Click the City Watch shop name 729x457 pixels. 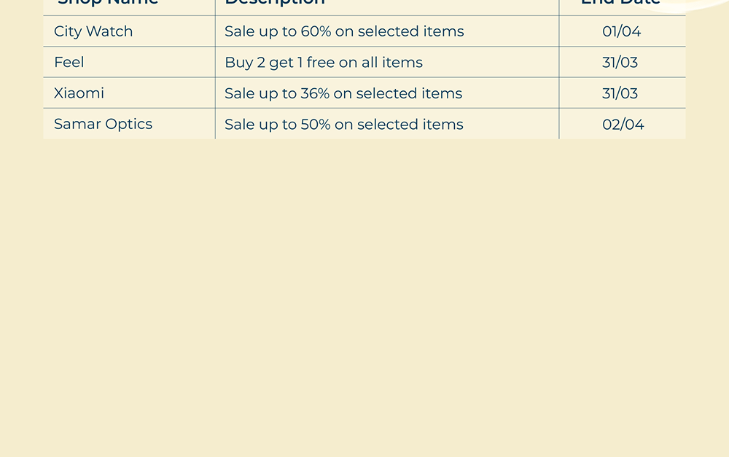point(93,31)
